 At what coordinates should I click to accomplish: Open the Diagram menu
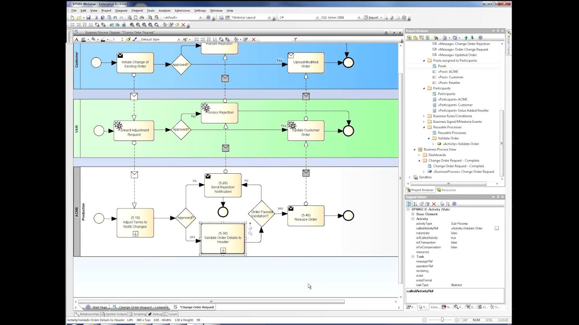121,10
